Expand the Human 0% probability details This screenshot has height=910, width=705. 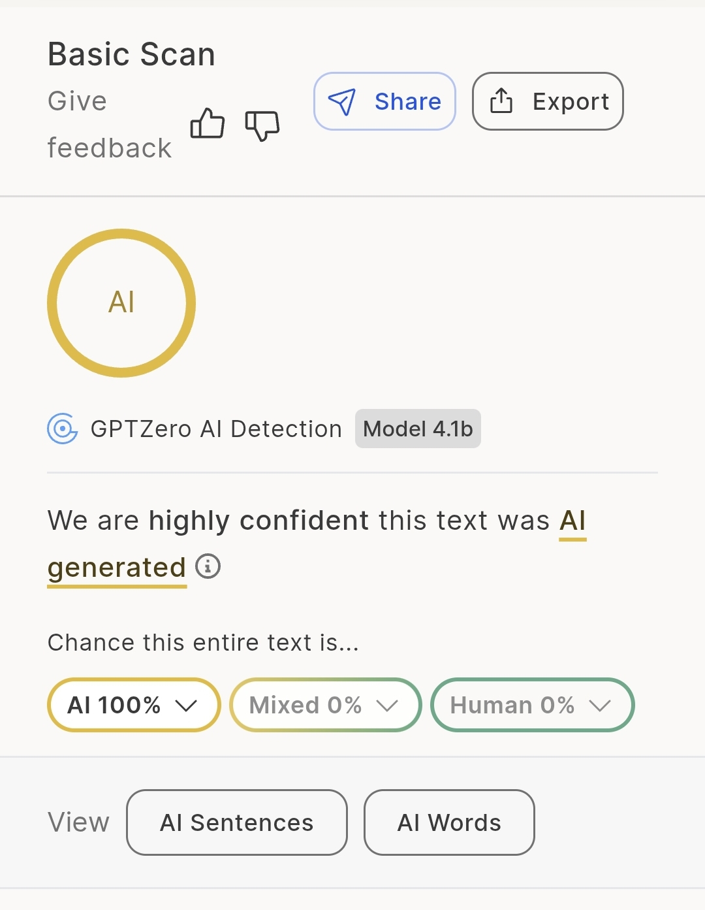point(531,706)
